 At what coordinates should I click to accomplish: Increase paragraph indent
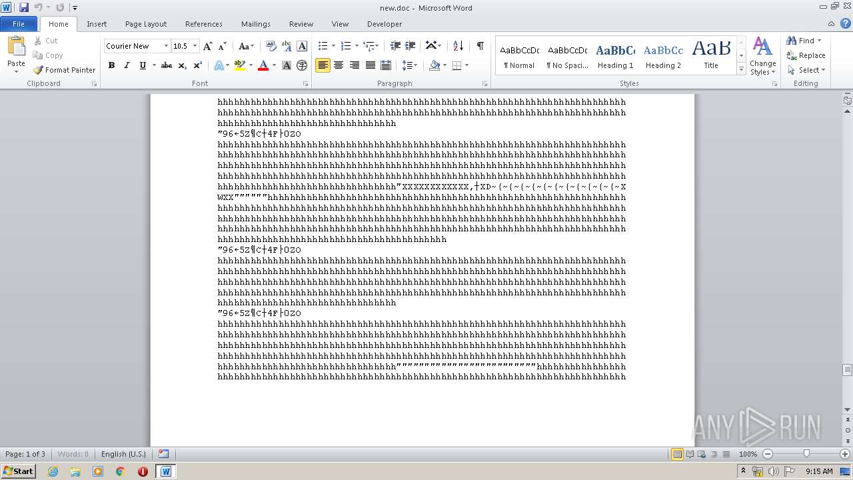411,46
